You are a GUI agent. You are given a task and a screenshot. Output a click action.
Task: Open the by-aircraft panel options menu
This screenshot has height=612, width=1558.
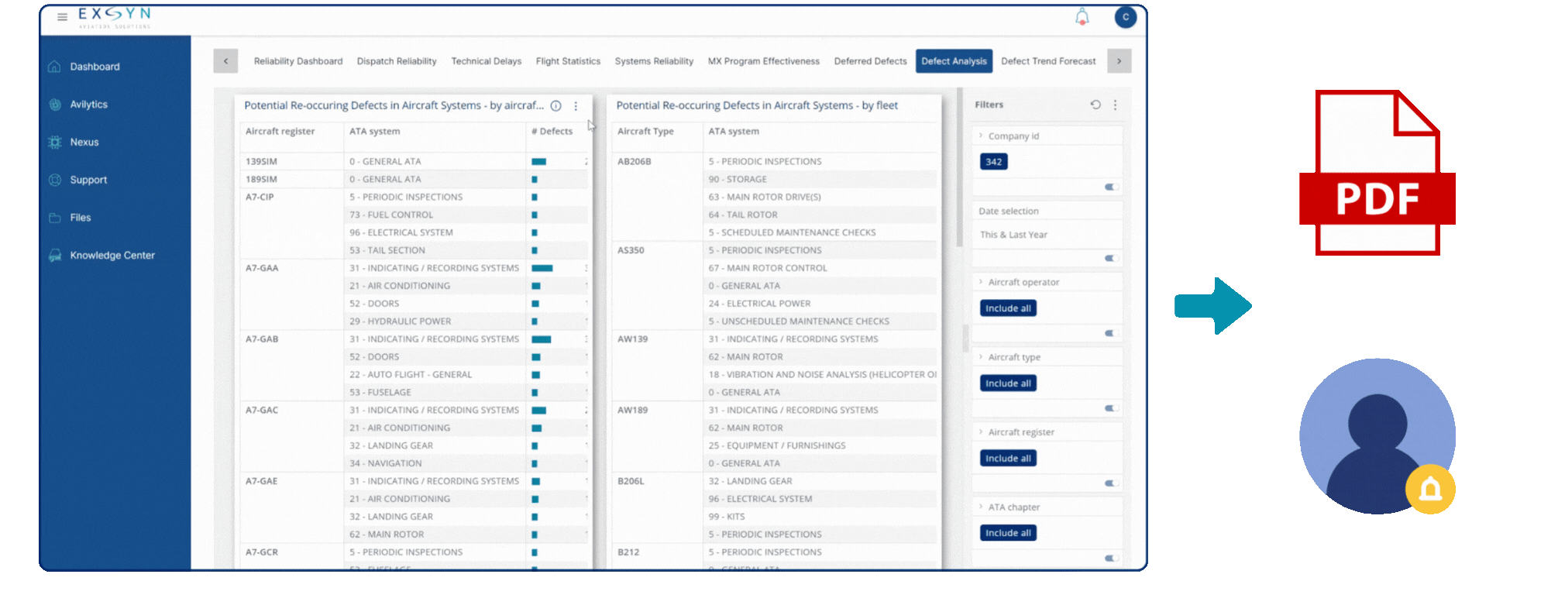point(576,106)
